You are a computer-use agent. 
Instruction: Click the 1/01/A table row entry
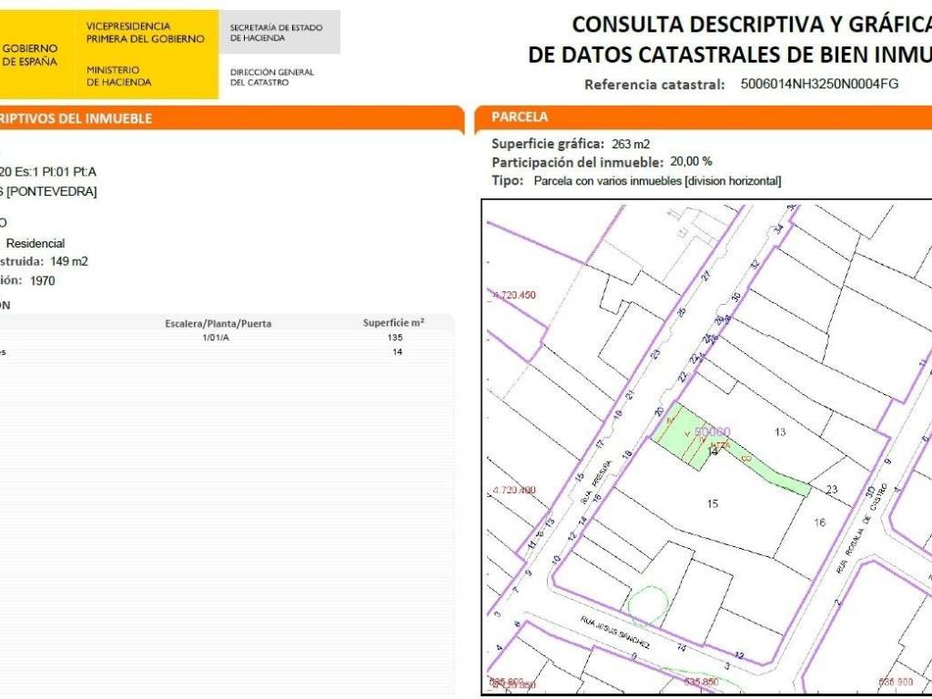tap(216, 338)
